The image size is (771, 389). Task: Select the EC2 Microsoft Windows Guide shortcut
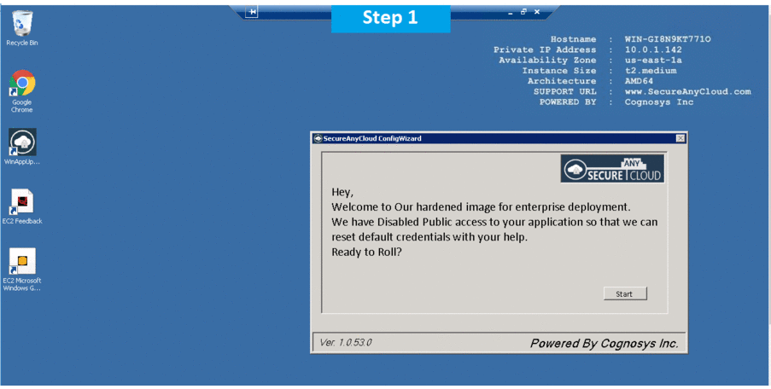[22, 261]
